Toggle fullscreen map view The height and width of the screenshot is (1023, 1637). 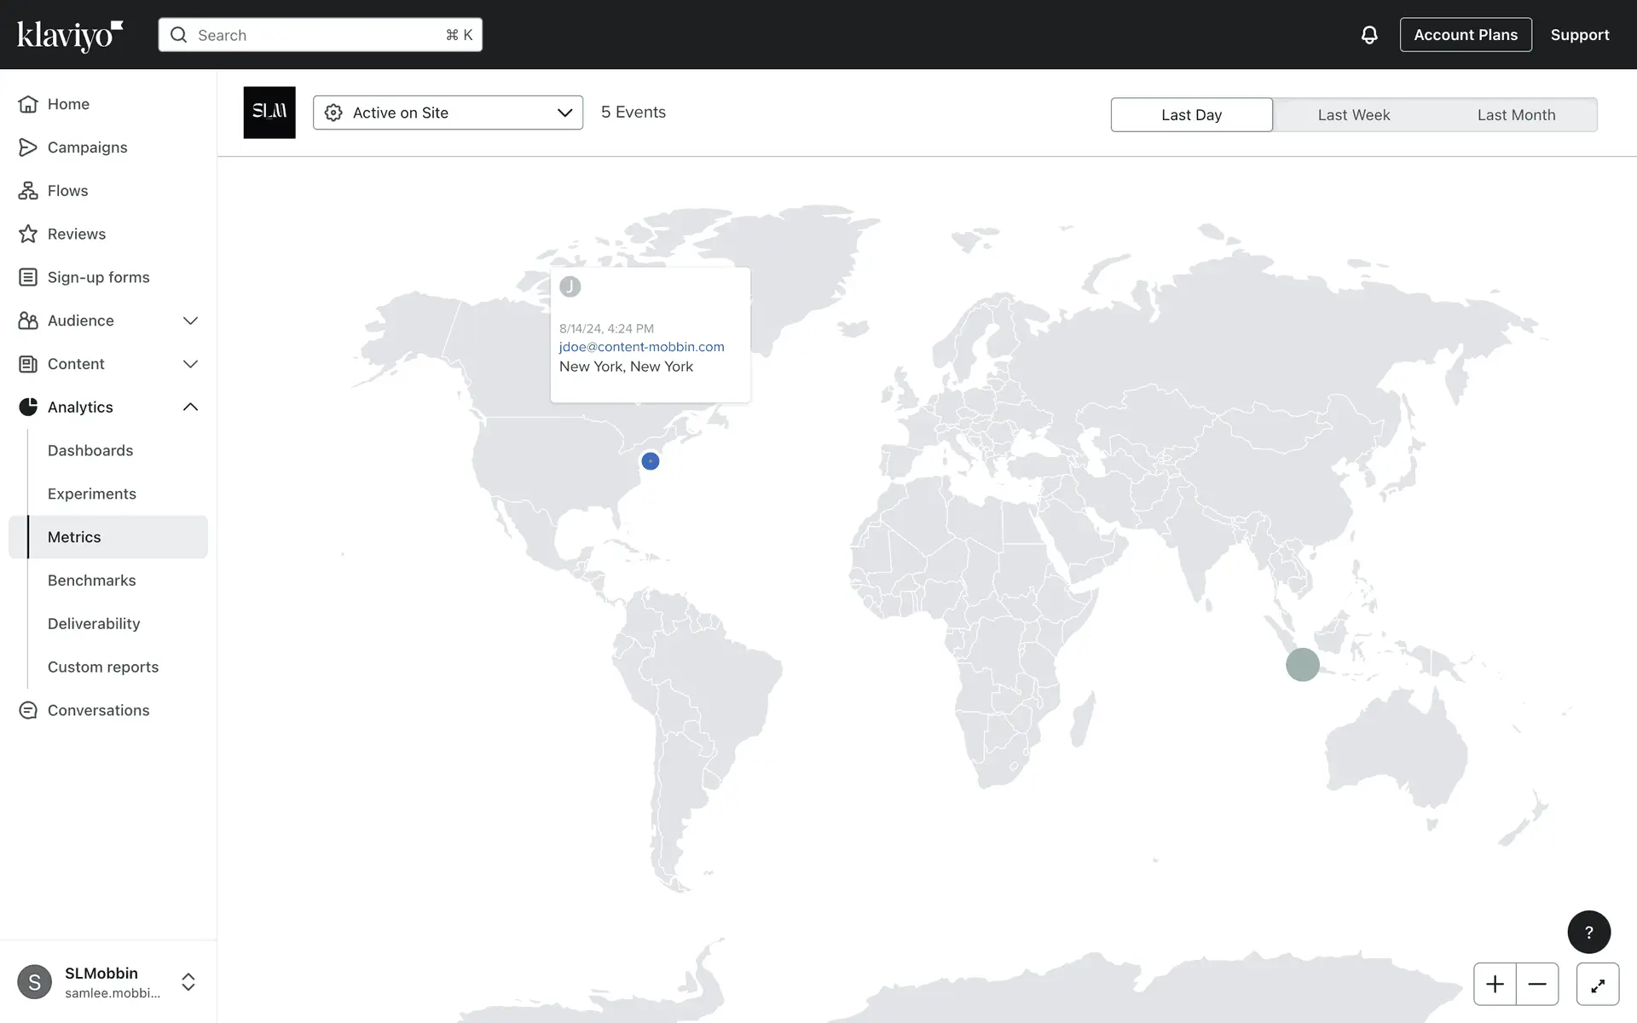pos(1597,985)
